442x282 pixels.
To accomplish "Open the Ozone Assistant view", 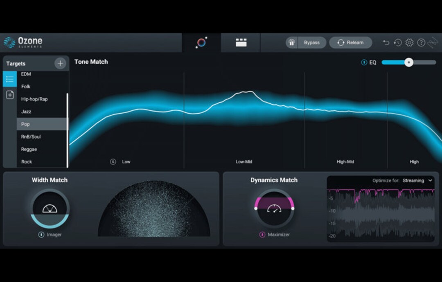I will pyautogui.click(x=201, y=43).
